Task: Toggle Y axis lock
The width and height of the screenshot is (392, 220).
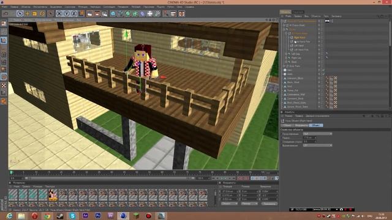Action: [x=67, y=13]
